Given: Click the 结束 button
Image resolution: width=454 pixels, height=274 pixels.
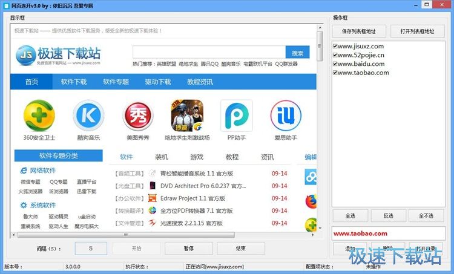Looking at the screenshot, I should click(241, 249).
